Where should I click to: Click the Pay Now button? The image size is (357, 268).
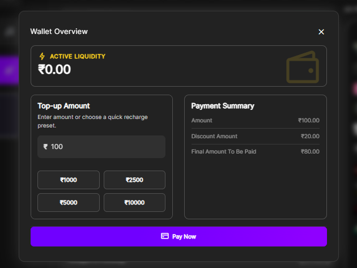tap(178, 237)
